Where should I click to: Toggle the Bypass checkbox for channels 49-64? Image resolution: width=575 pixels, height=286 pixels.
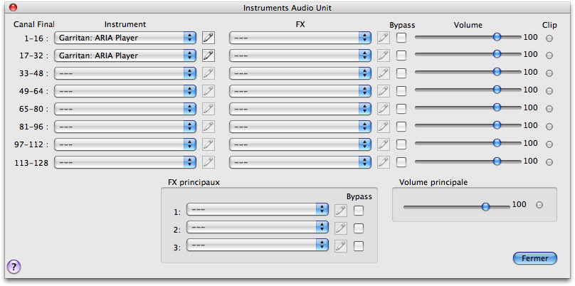click(x=402, y=90)
